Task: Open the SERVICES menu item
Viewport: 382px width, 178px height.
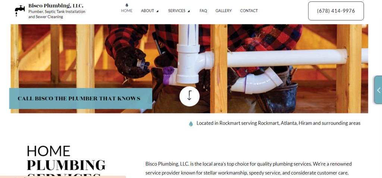Action: (176, 11)
